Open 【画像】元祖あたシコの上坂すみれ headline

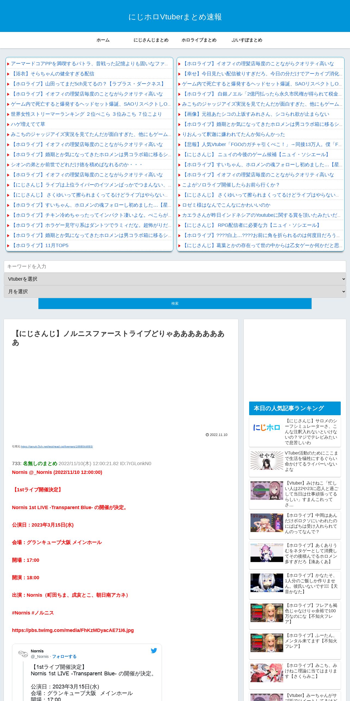[256, 114]
